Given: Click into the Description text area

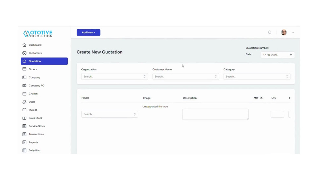Looking at the screenshot, I should (215, 114).
